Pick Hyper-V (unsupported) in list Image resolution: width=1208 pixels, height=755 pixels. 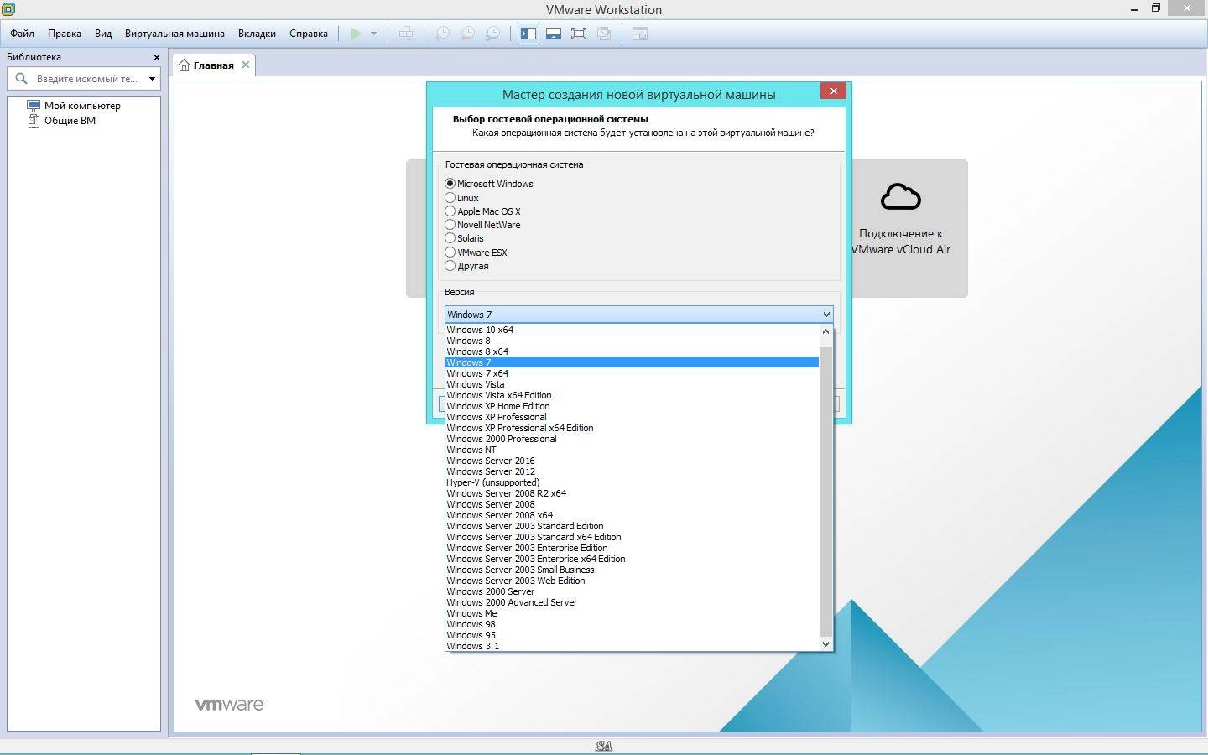coord(632,482)
